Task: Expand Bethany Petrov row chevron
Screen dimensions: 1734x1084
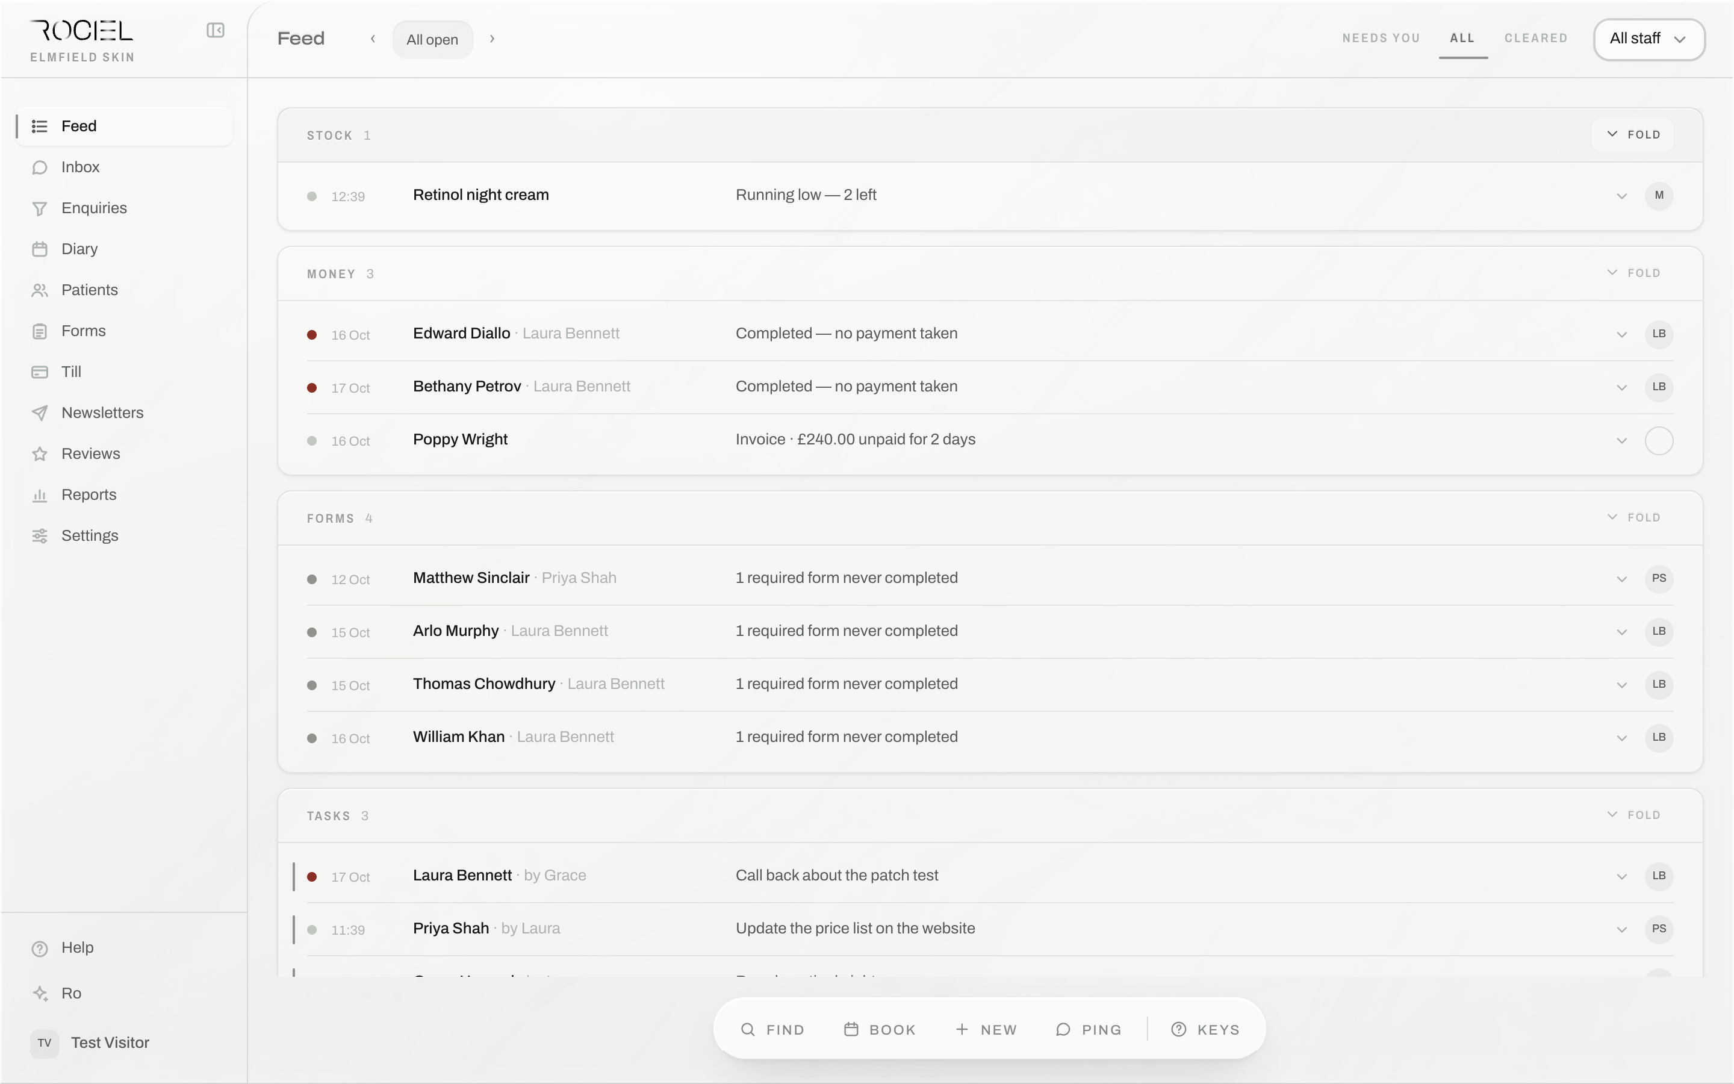Action: [1621, 388]
